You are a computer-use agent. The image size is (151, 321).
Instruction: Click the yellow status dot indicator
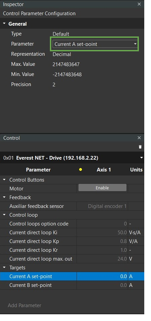[81, 169]
